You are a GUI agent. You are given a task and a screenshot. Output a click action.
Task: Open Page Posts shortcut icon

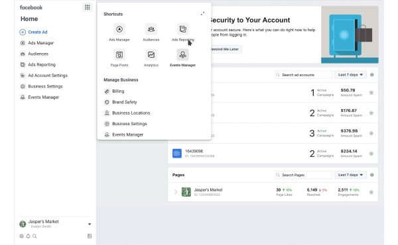pos(119,55)
